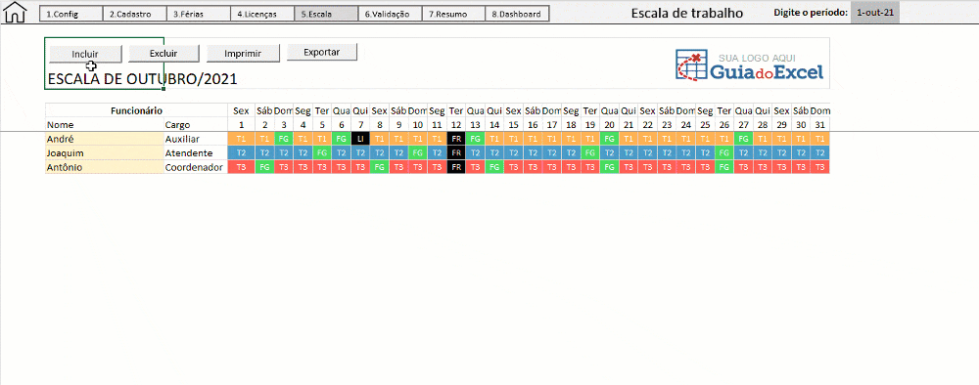Select Joaquim's blue T2 cell on day 1

[241, 153]
